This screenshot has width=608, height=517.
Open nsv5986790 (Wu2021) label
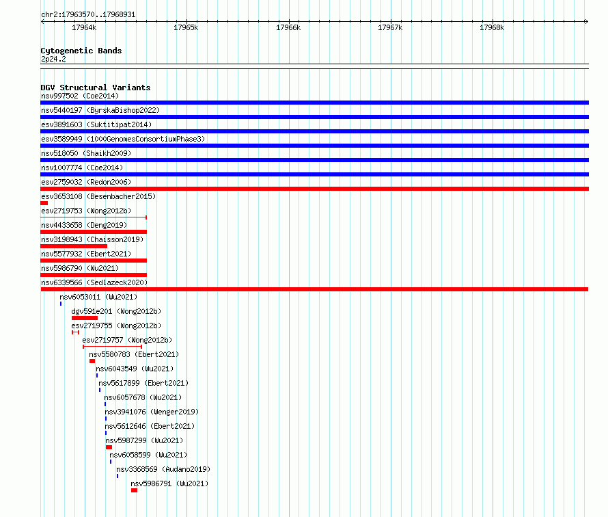pyautogui.click(x=80, y=268)
